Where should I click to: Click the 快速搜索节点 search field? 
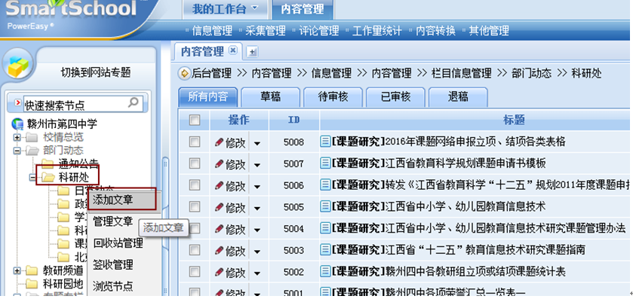click(x=75, y=105)
